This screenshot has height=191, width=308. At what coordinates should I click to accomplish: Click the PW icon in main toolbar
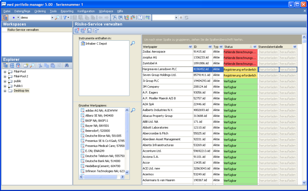click(147, 17)
